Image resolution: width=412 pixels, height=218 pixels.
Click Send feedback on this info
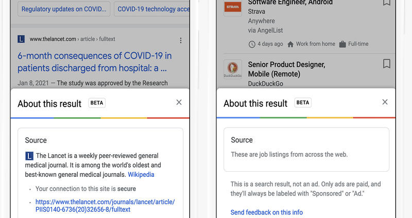coord(266,212)
